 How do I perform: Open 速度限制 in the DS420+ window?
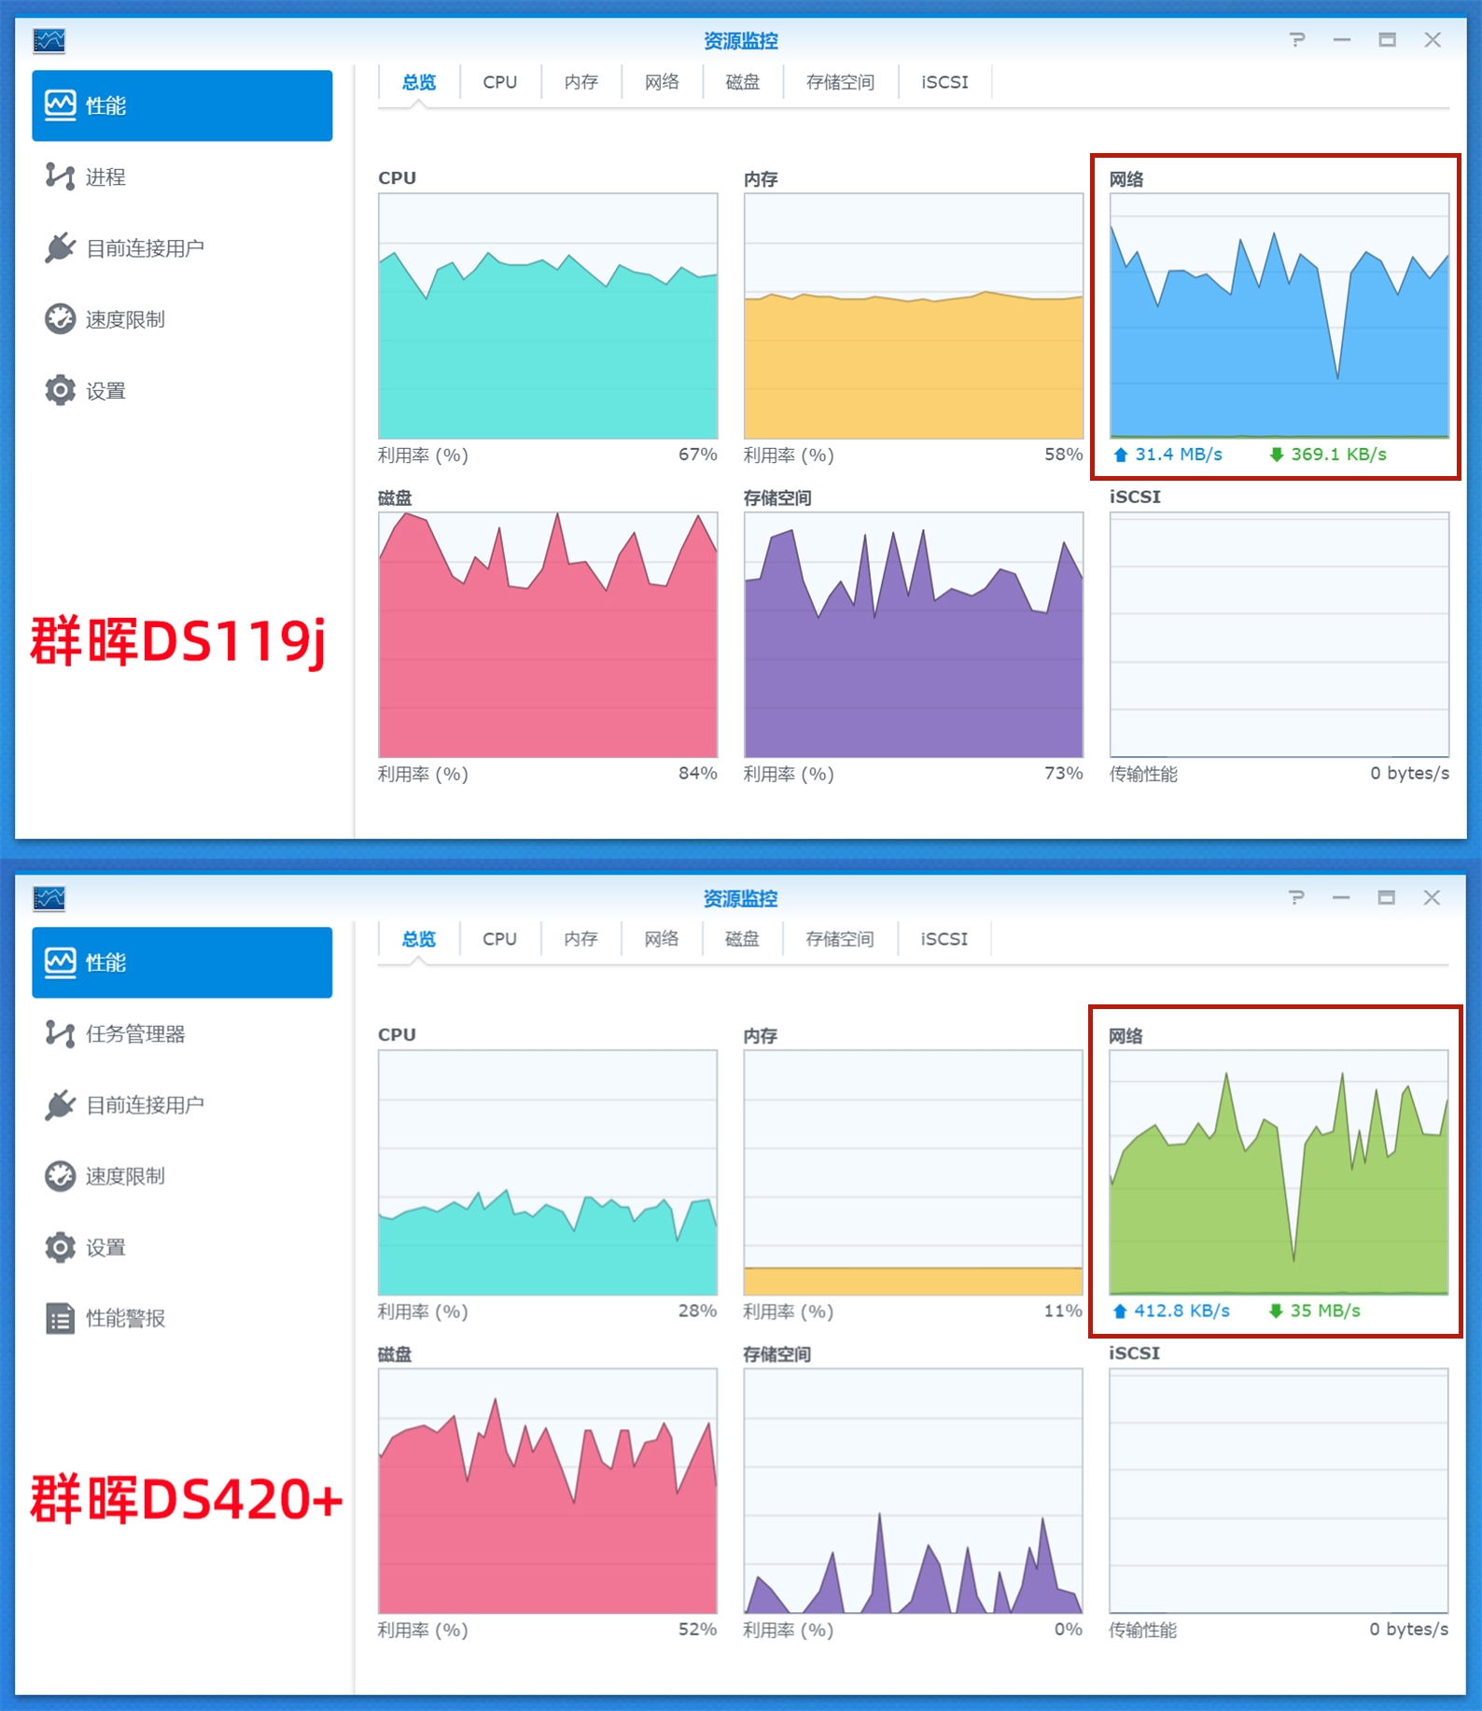point(182,1176)
